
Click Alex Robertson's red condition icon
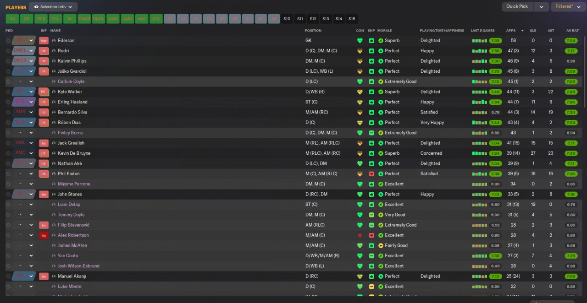coord(360,235)
